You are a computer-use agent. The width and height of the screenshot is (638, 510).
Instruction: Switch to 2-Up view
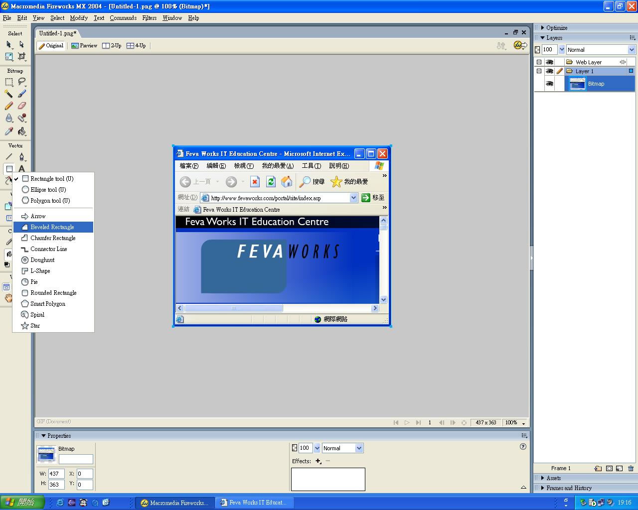(112, 46)
